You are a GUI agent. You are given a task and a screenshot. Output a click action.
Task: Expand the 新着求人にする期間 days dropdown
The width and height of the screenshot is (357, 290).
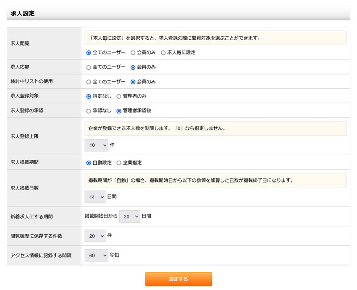pos(129,216)
